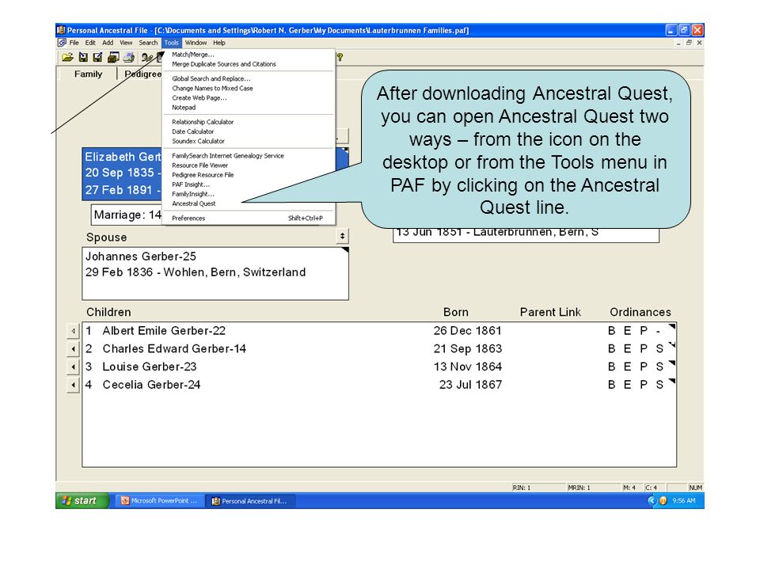Click the second floppy disk (Save As) icon
This screenshot has height=570, width=760.
pyautogui.click(x=98, y=58)
